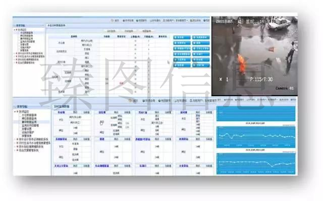Image resolution: width=323 pixels, height=201 pixels.
Task: Click bottom-right blue button in upper button grid
Action: (201, 65)
